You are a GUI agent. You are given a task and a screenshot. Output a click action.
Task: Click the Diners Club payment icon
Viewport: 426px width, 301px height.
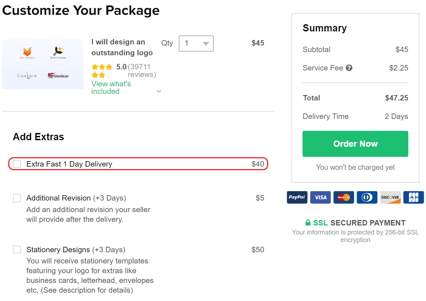click(x=367, y=197)
